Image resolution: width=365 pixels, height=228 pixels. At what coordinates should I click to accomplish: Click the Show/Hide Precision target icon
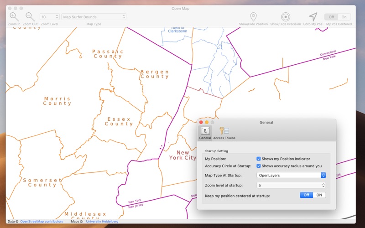(x=286, y=17)
